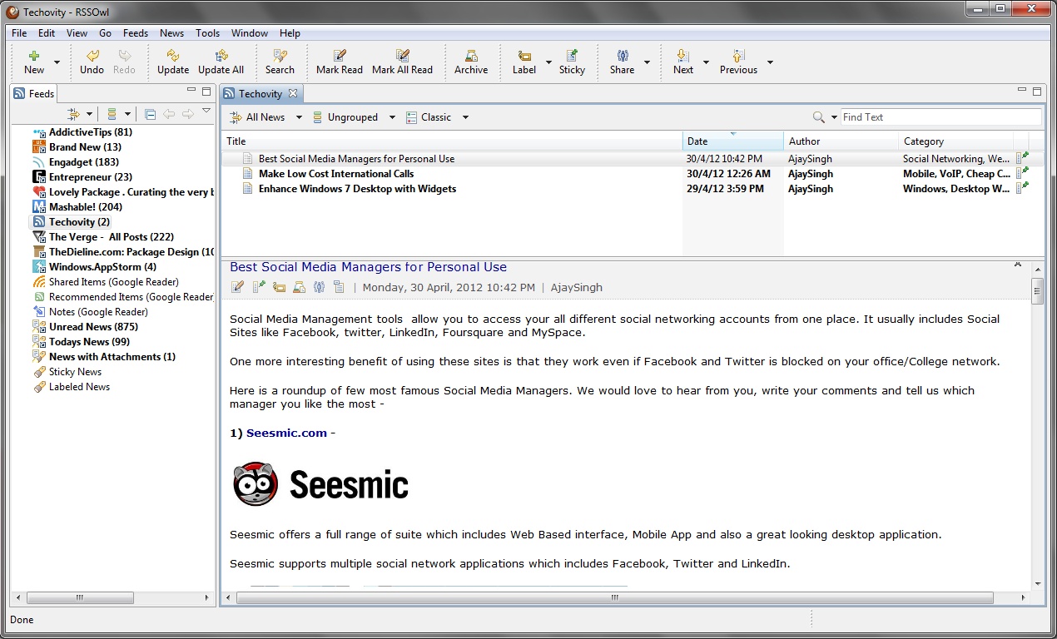The width and height of the screenshot is (1057, 639).
Task: Open the Feeds panel view menu triangle
Action: tap(206, 111)
